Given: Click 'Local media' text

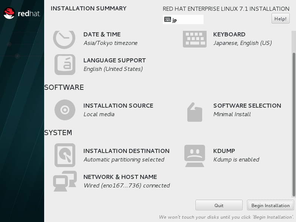Looking at the screenshot, I should (99, 114).
